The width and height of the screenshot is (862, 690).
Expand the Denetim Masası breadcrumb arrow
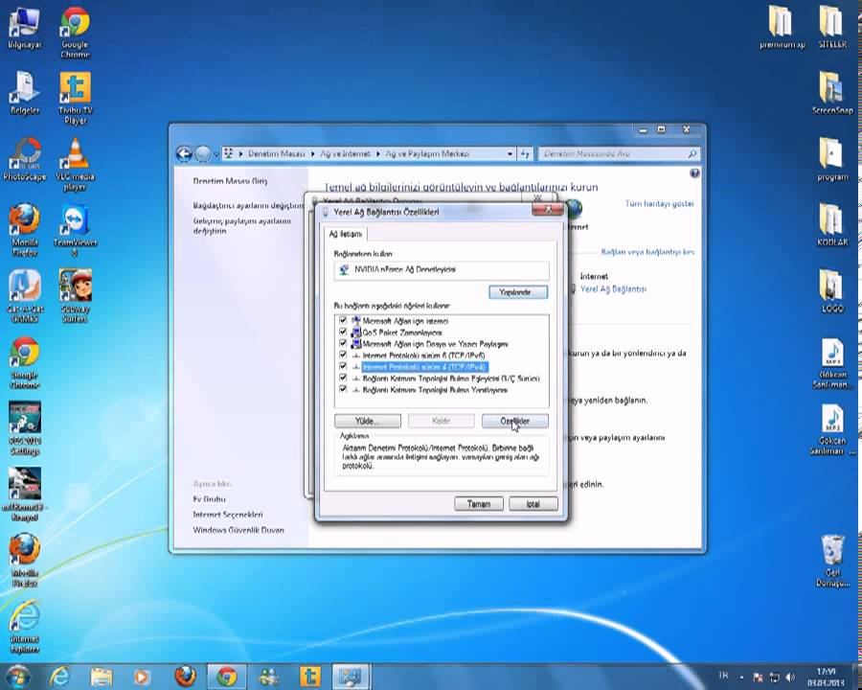(313, 153)
